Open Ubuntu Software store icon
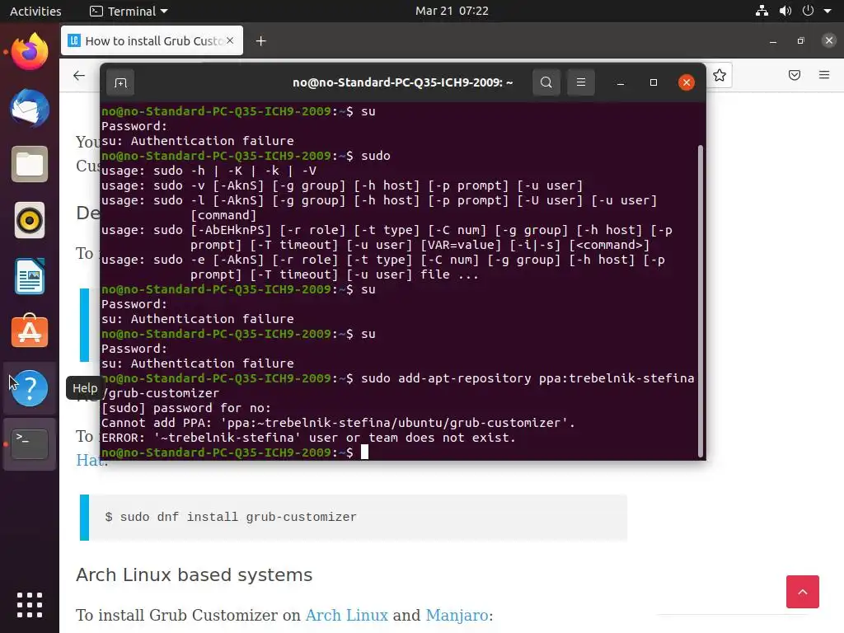The height and width of the screenshot is (633, 844). tap(30, 331)
